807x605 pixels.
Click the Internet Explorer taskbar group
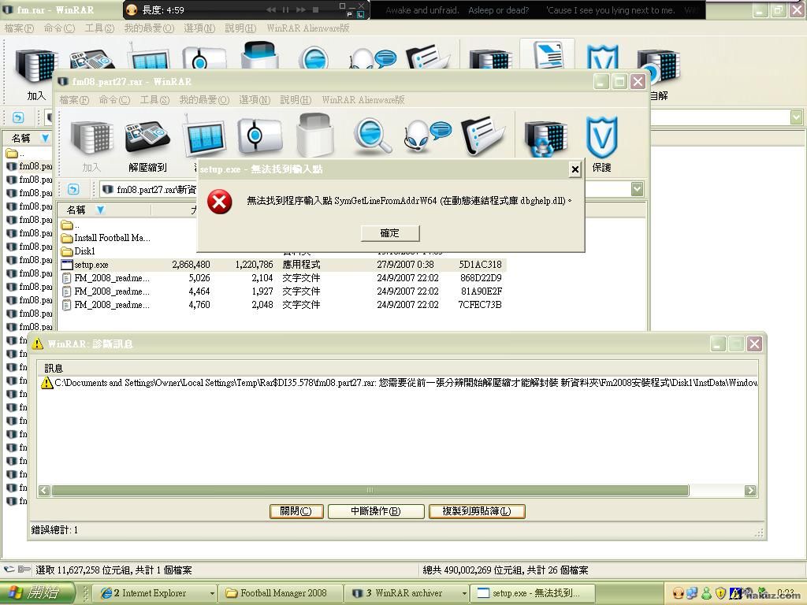pos(155,593)
